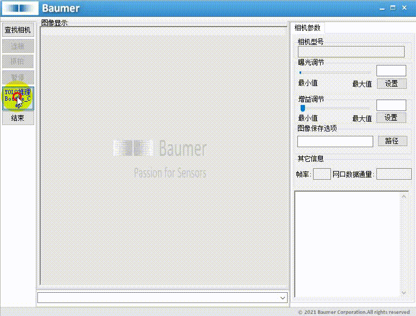
Task: Choose save folder with 路径 button
Action: point(392,141)
